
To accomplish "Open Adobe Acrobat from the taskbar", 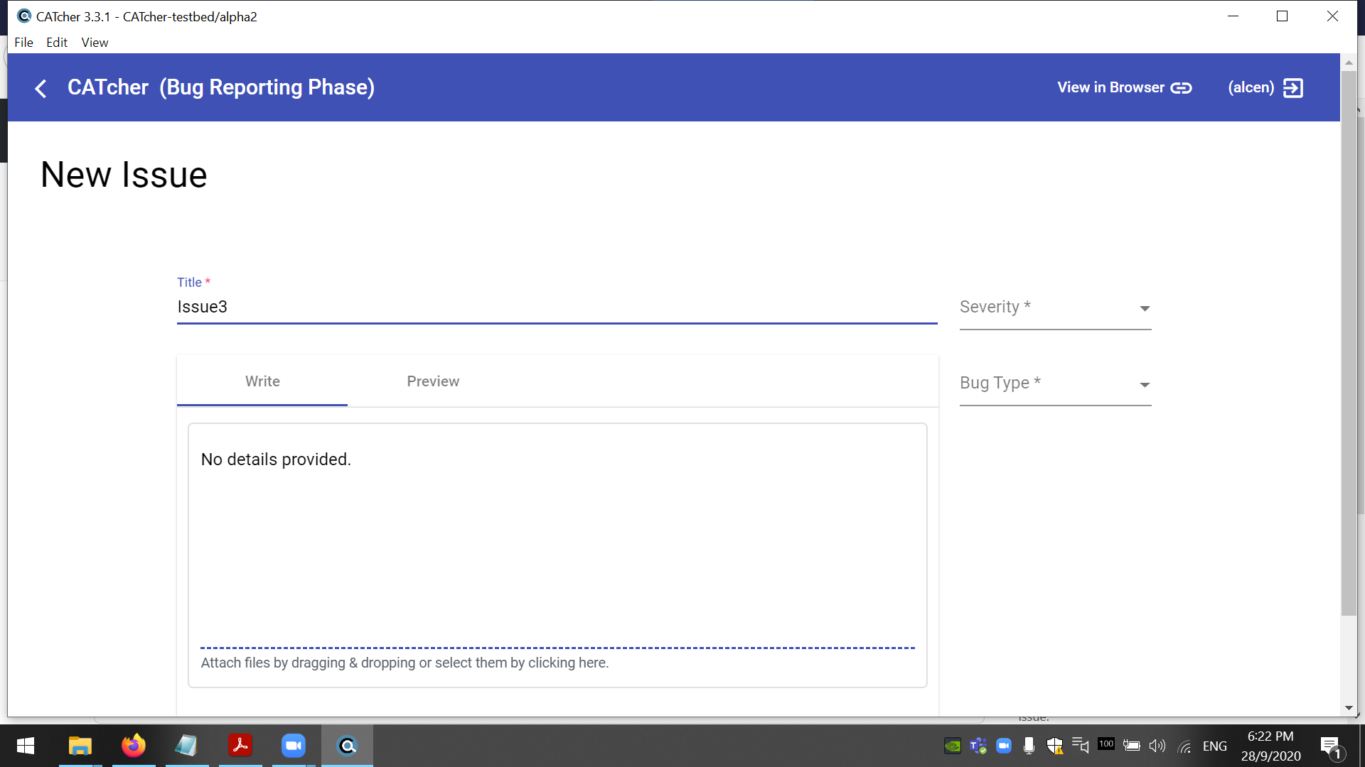I will tap(240, 746).
